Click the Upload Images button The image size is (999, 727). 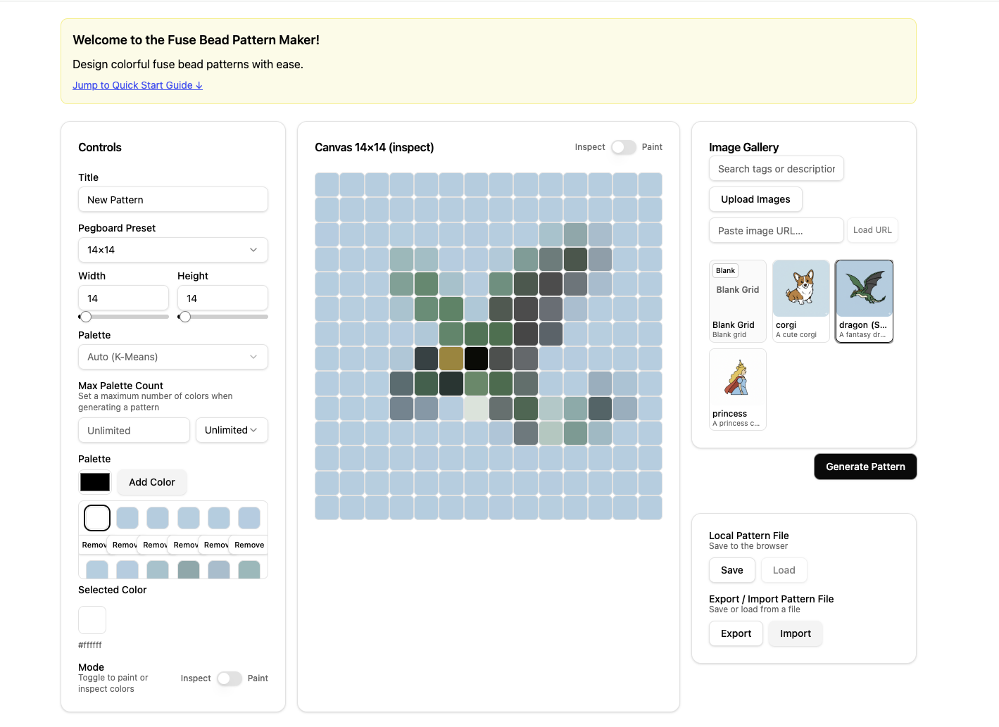click(755, 199)
